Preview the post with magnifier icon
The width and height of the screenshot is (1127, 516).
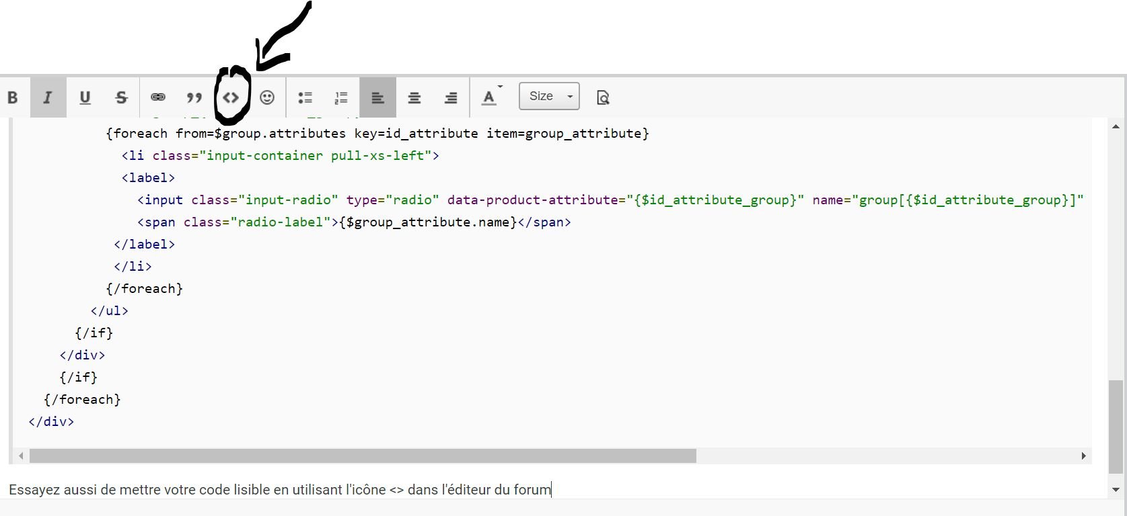point(603,97)
